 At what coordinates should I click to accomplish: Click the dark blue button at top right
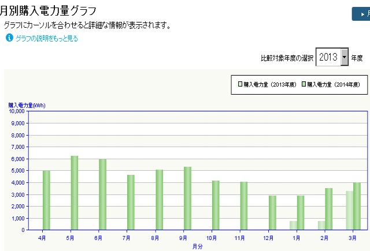pos(361,14)
